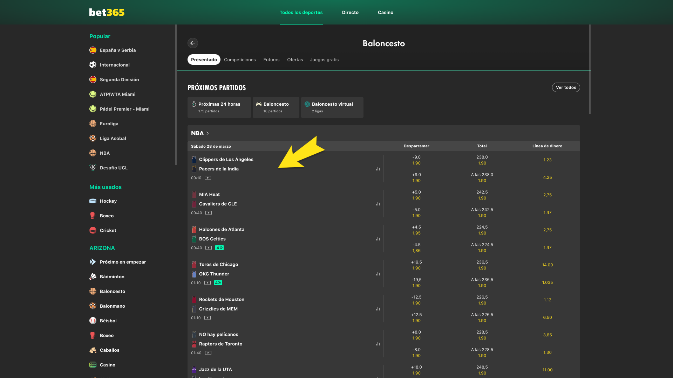
Task: Open Próximas 24 horas card
Action: 219,107
